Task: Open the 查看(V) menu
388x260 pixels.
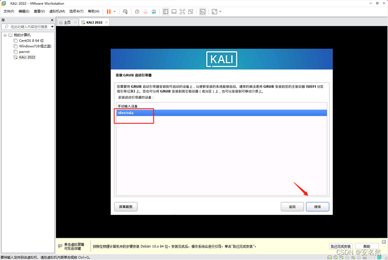Action: click(x=39, y=11)
